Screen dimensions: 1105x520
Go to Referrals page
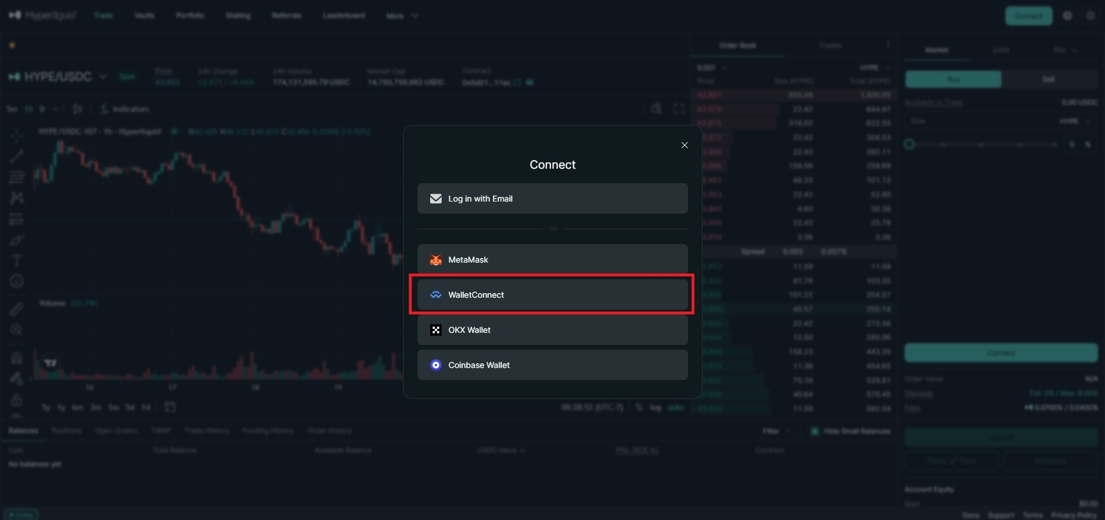(286, 16)
